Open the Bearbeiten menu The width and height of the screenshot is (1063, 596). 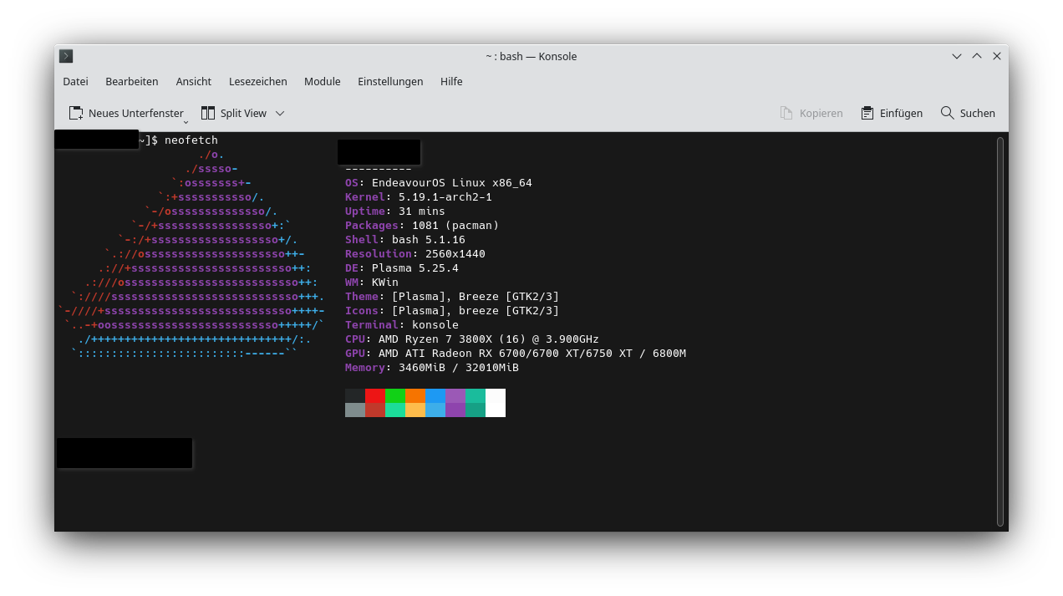pyautogui.click(x=132, y=81)
